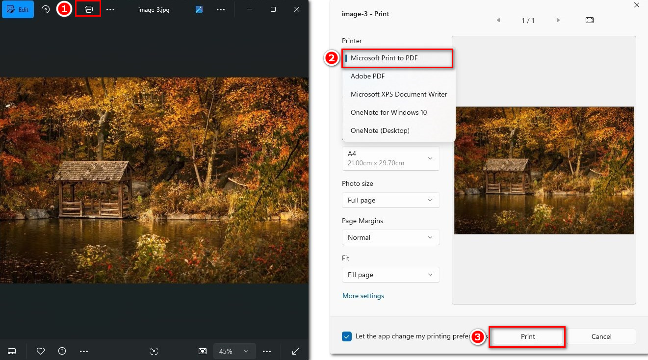Viewport: 648px width, 360px height.
Task: Open the Photo size dropdown
Action: (x=390, y=200)
